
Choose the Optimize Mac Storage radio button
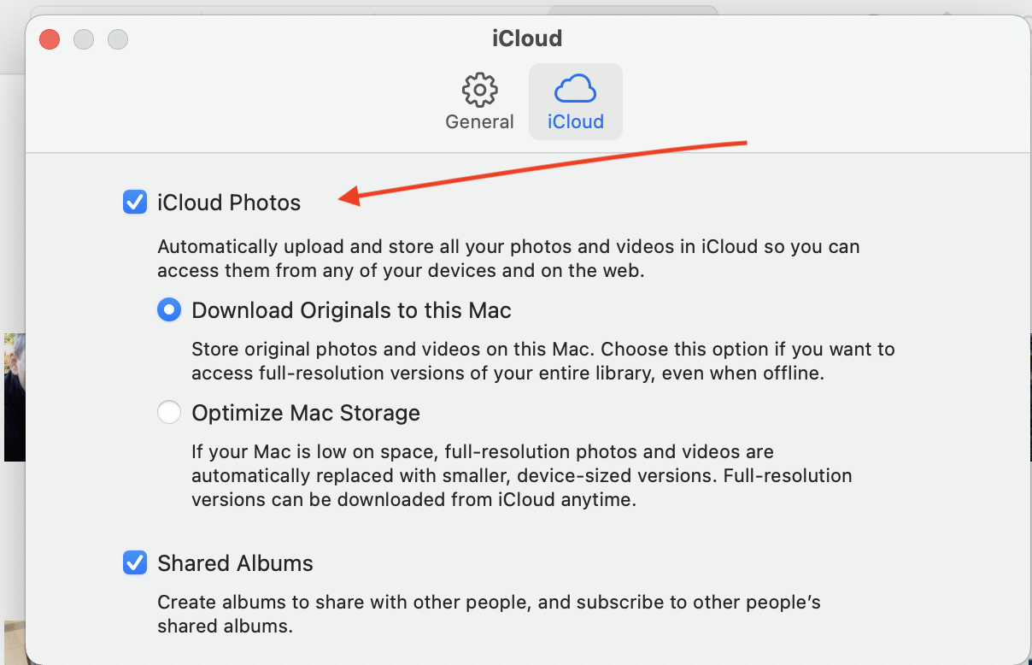point(169,413)
